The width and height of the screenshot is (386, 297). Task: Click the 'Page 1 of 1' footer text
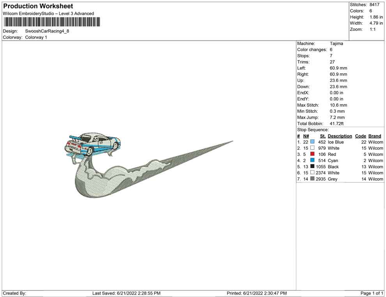click(x=372, y=293)
